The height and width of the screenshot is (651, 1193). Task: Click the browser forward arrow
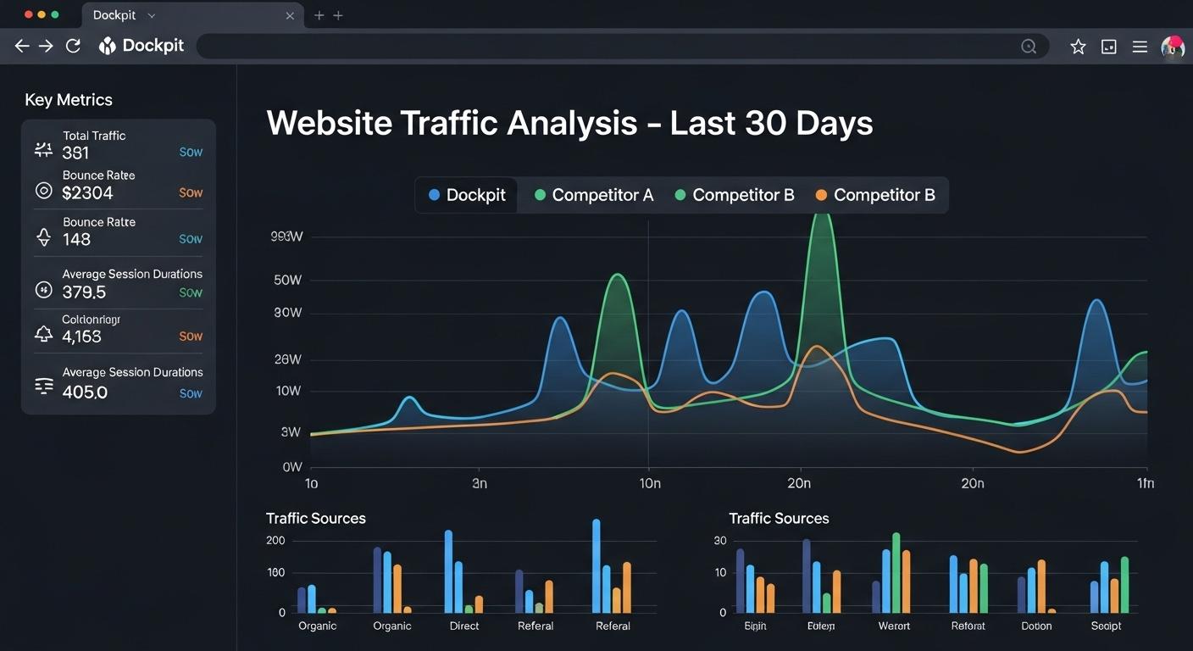point(47,46)
